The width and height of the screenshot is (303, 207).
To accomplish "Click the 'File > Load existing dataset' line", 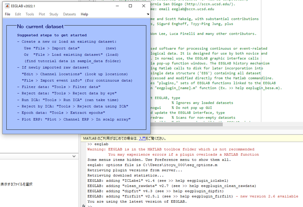I will point(71,55).
